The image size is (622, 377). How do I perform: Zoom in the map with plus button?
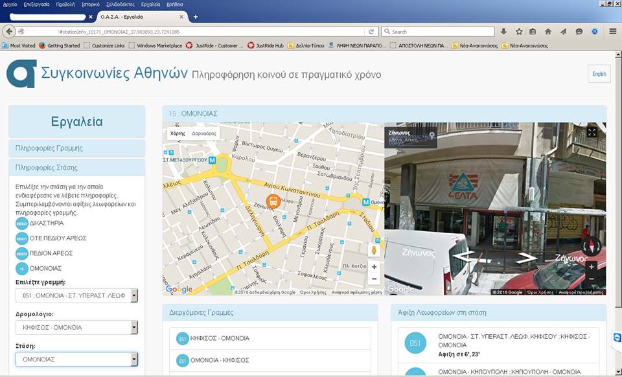click(374, 267)
